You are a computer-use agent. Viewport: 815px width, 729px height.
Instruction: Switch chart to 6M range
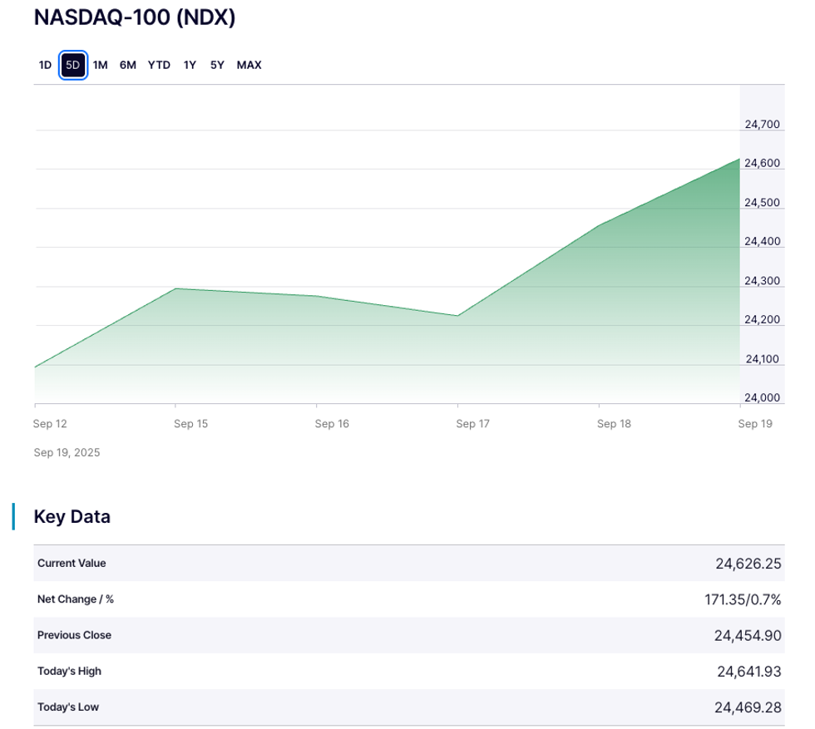tap(127, 65)
